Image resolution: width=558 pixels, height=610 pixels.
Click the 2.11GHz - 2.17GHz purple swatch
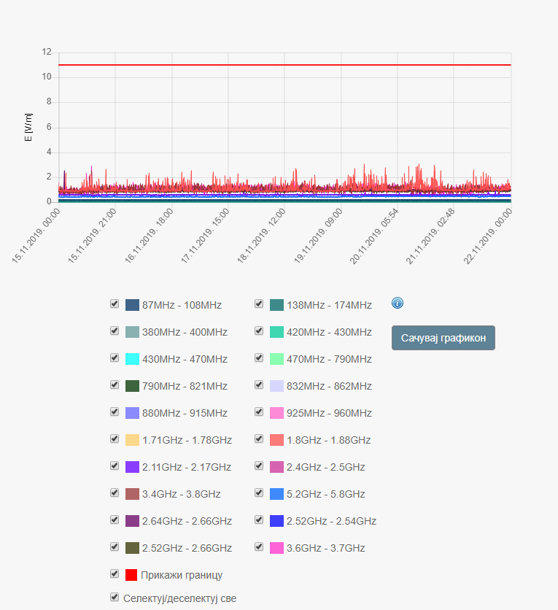click(x=132, y=467)
